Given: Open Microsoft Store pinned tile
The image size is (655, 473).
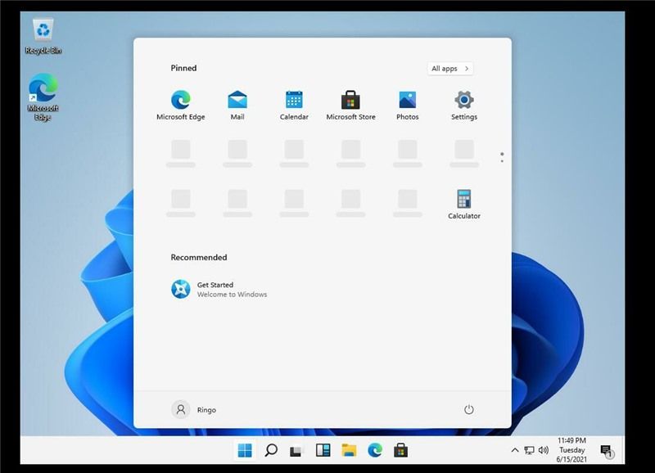Looking at the screenshot, I should (350, 100).
